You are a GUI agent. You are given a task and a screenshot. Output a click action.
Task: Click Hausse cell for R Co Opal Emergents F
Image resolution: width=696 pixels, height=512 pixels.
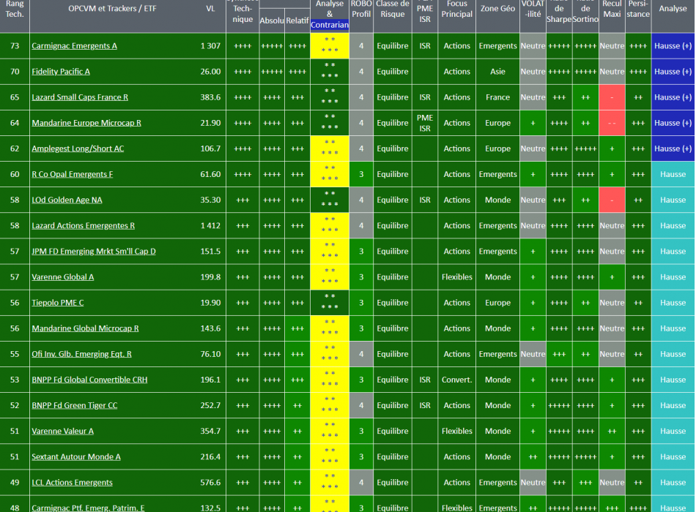pyautogui.click(x=673, y=174)
